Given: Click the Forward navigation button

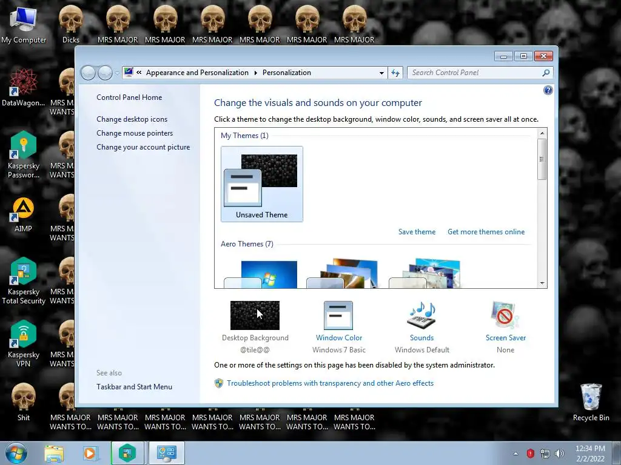Looking at the screenshot, I should (105, 73).
